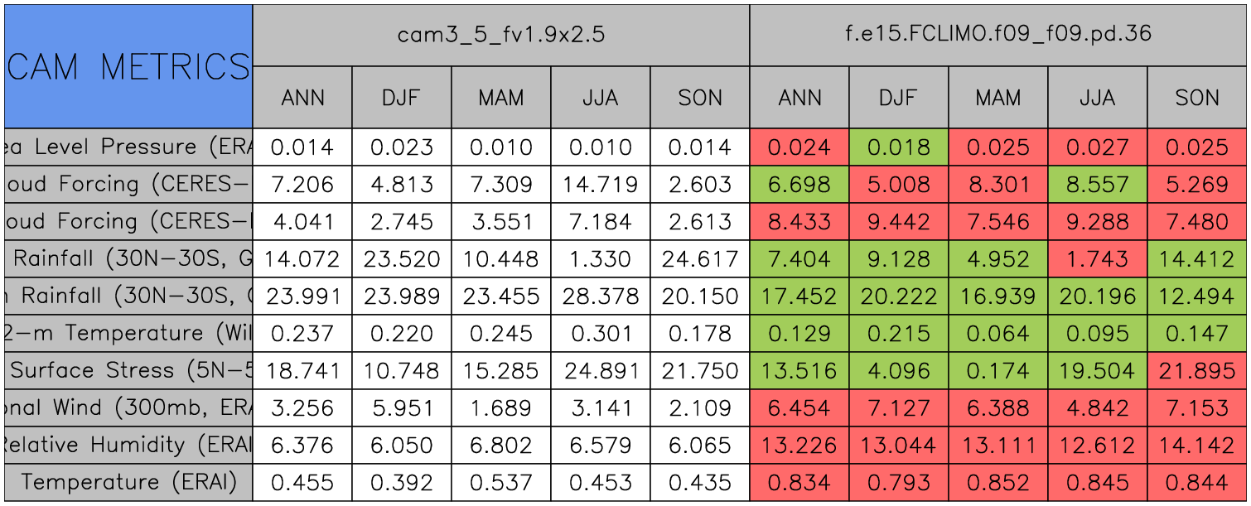Click the red cell showing 1.743
The height and width of the screenshot is (506, 1251).
(1098, 259)
